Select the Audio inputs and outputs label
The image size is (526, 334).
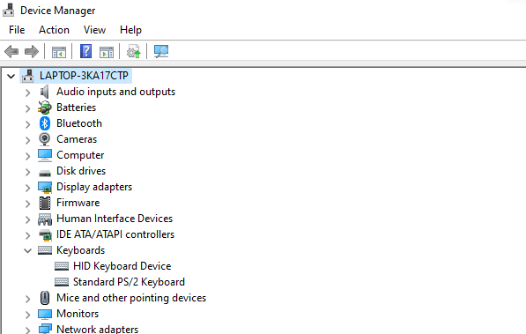(x=115, y=92)
